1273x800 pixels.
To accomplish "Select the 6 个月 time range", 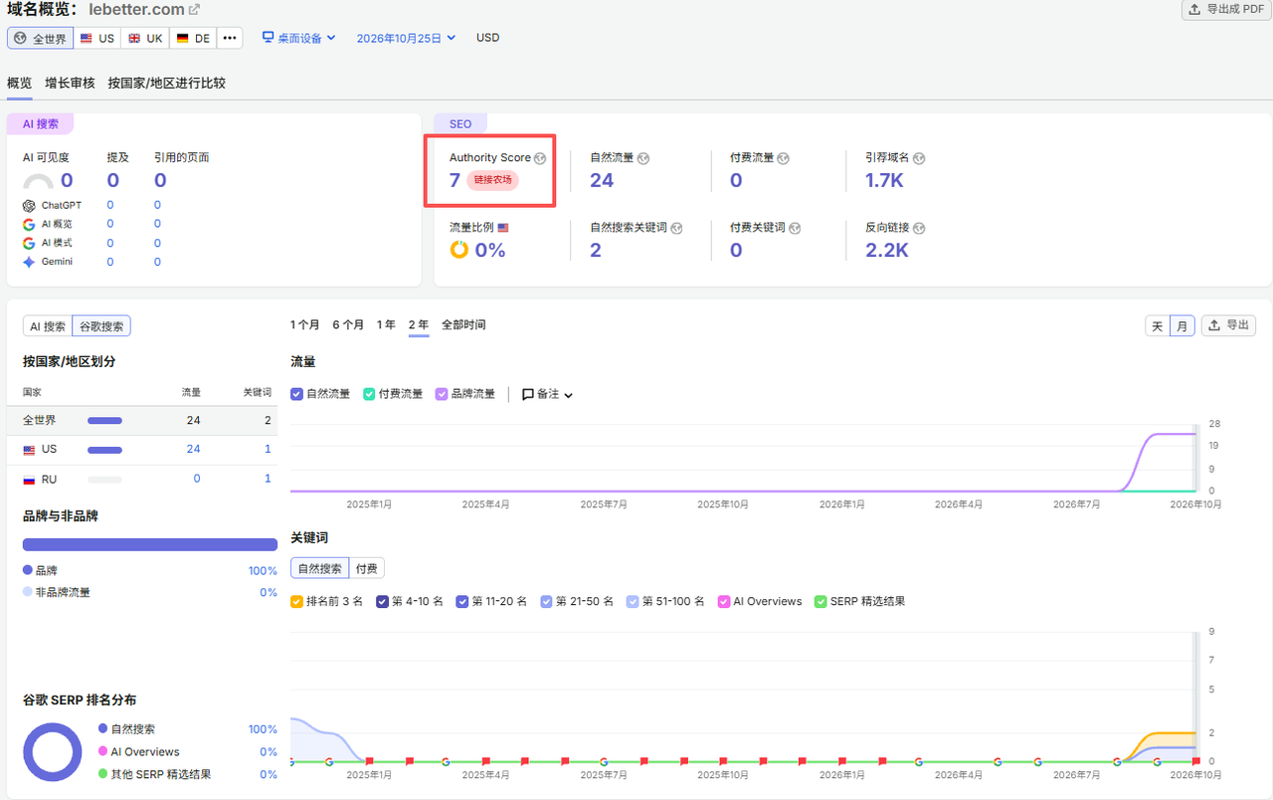I will point(348,324).
